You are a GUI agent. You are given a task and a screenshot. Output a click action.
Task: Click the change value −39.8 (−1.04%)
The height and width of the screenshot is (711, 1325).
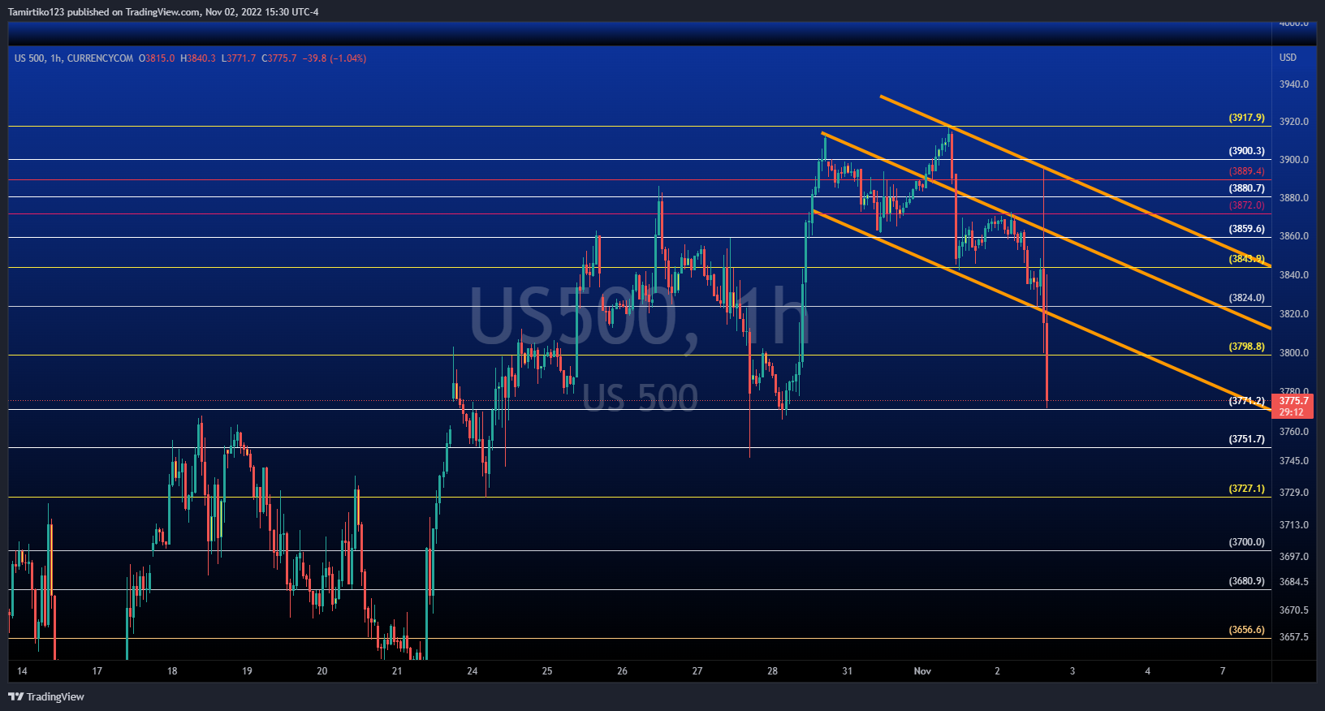pos(334,58)
